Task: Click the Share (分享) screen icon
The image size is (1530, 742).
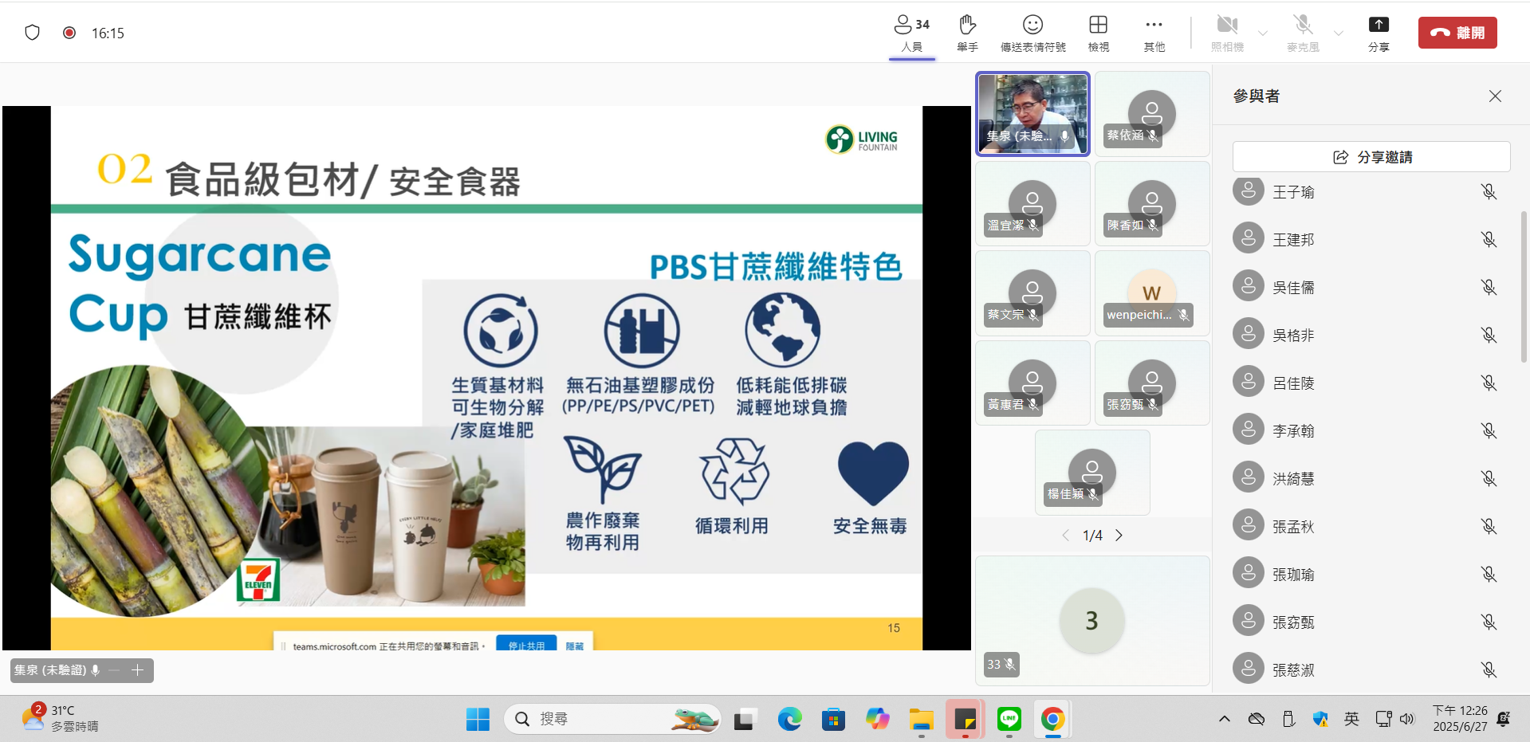Action: click(1379, 33)
